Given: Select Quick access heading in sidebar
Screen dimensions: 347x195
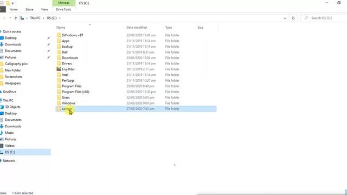Looking at the screenshot, I should pyautogui.click(x=12, y=31).
